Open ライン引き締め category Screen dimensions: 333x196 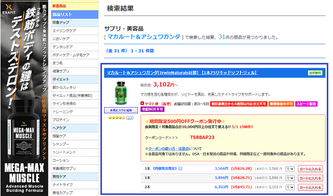point(74,103)
